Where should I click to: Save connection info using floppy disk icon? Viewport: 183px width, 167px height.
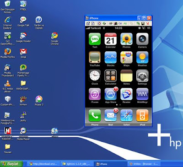(143, 23)
